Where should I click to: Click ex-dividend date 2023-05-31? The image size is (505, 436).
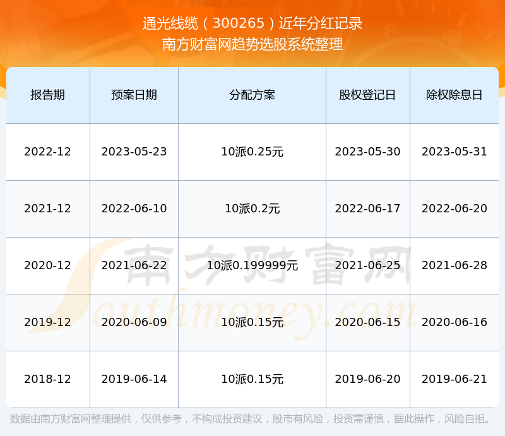(454, 152)
